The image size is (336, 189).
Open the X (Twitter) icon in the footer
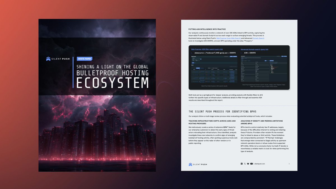pyautogui.click(x=245, y=164)
